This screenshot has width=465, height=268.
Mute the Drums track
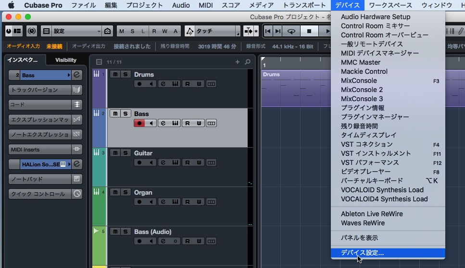click(x=115, y=74)
